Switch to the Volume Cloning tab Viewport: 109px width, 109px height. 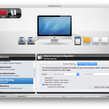[69, 64]
